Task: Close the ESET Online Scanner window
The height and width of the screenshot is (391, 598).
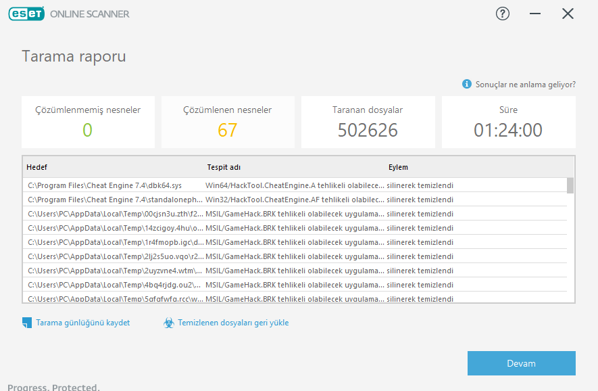Action: [x=568, y=14]
